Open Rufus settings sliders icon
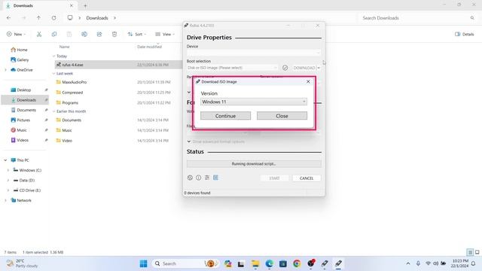 (x=207, y=178)
